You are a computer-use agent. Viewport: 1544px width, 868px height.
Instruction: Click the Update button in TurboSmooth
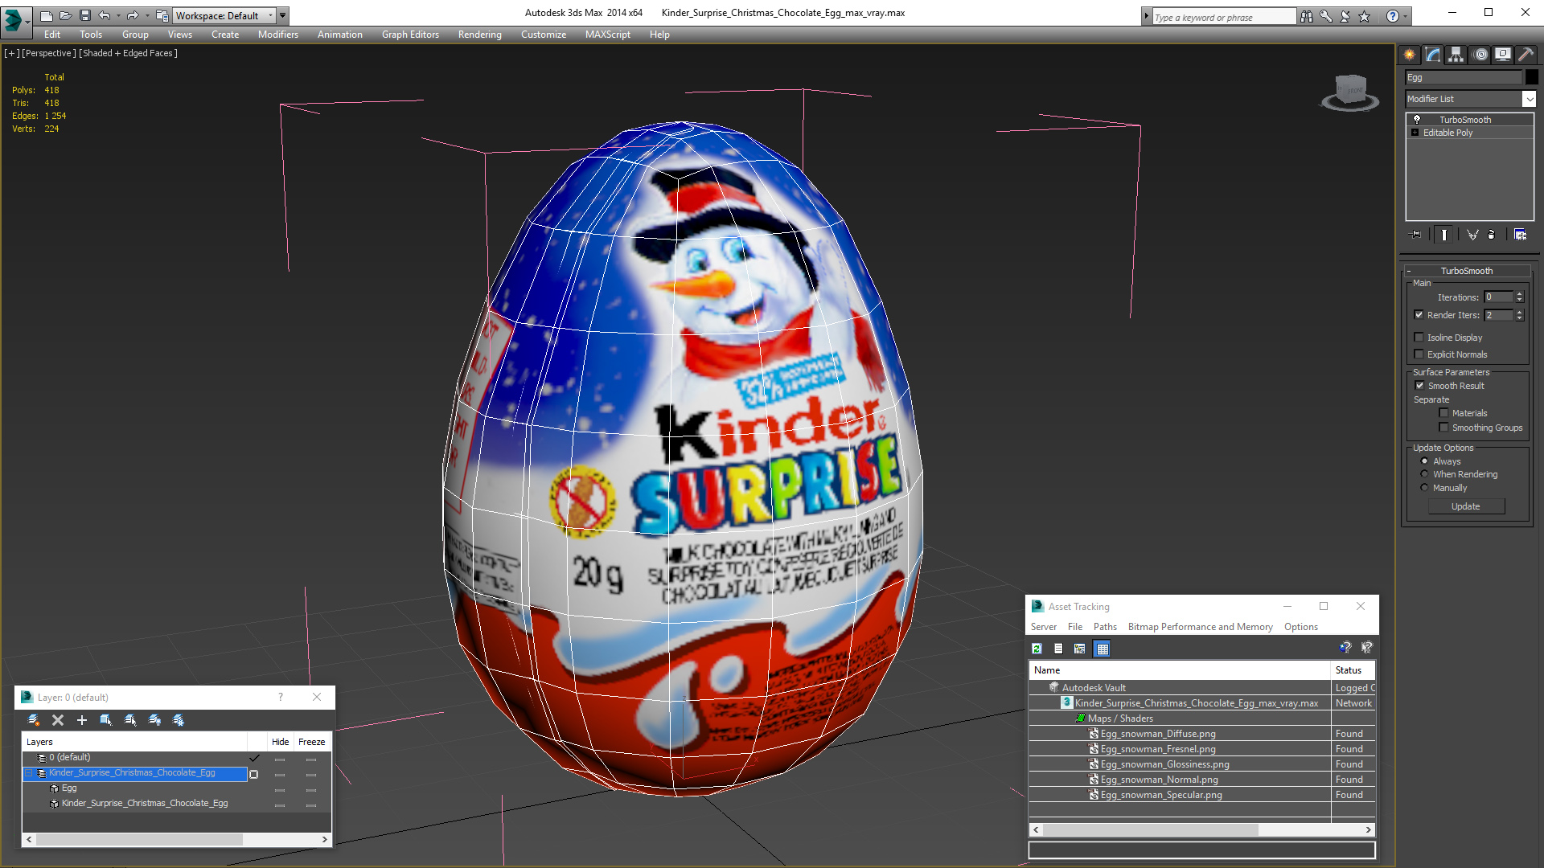coord(1466,506)
